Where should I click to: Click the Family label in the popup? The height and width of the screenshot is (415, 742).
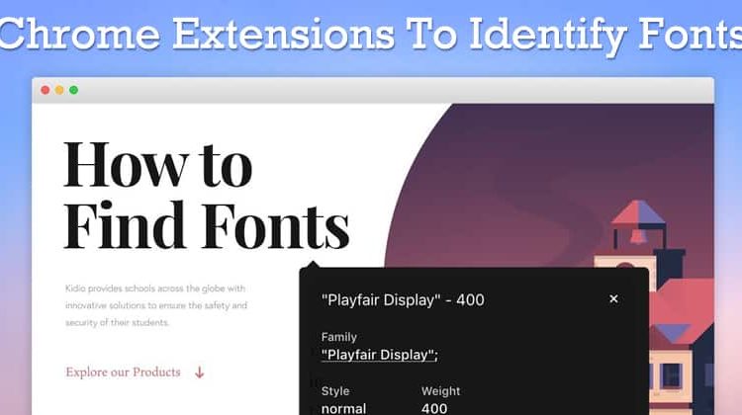(338, 337)
